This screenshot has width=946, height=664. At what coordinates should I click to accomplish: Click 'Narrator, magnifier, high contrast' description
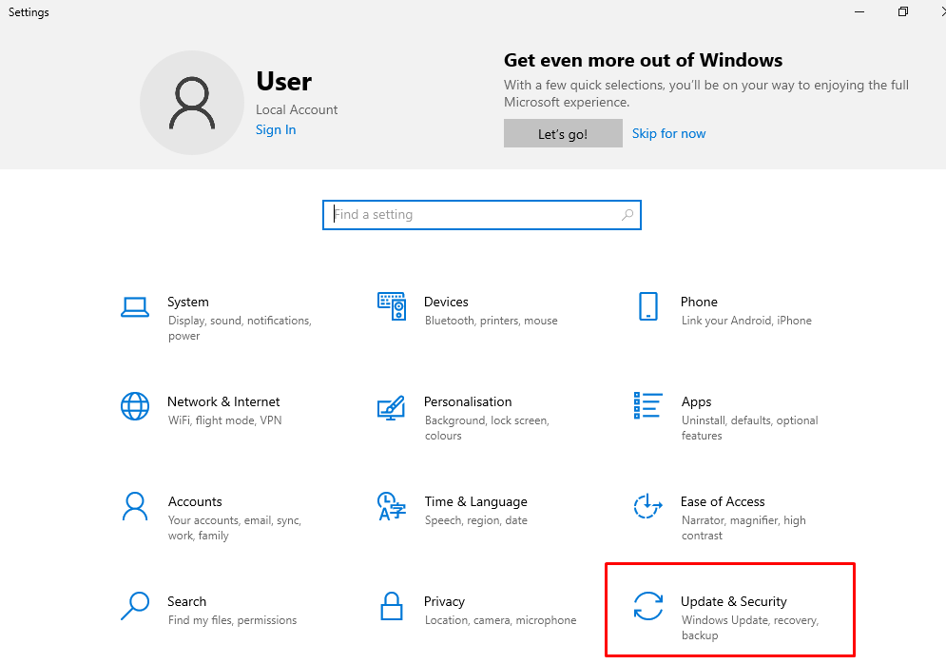[x=743, y=528]
